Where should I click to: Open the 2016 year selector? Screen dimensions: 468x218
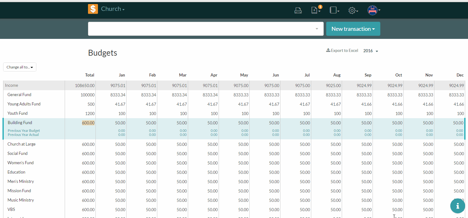pyautogui.click(x=370, y=51)
